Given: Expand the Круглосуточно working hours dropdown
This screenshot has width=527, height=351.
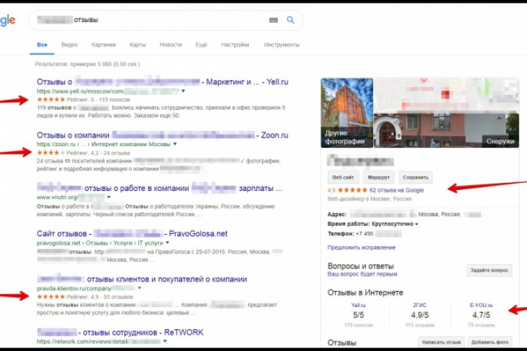Looking at the screenshot, I should tap(416, 224).
